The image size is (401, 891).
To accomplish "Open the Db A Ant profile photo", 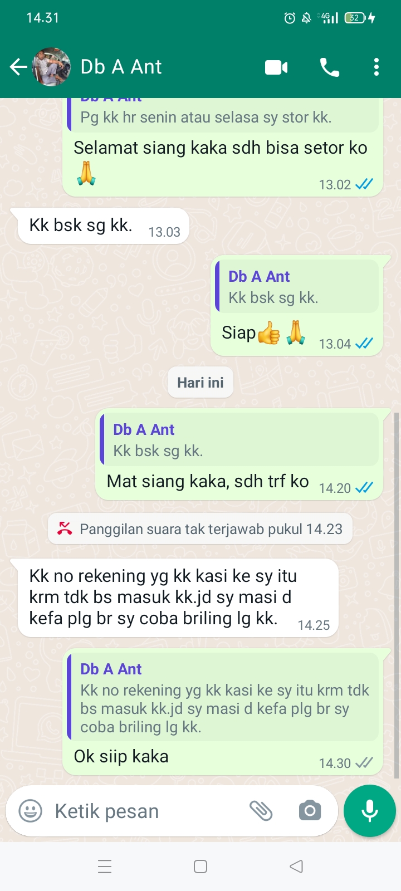I will 52,67.
